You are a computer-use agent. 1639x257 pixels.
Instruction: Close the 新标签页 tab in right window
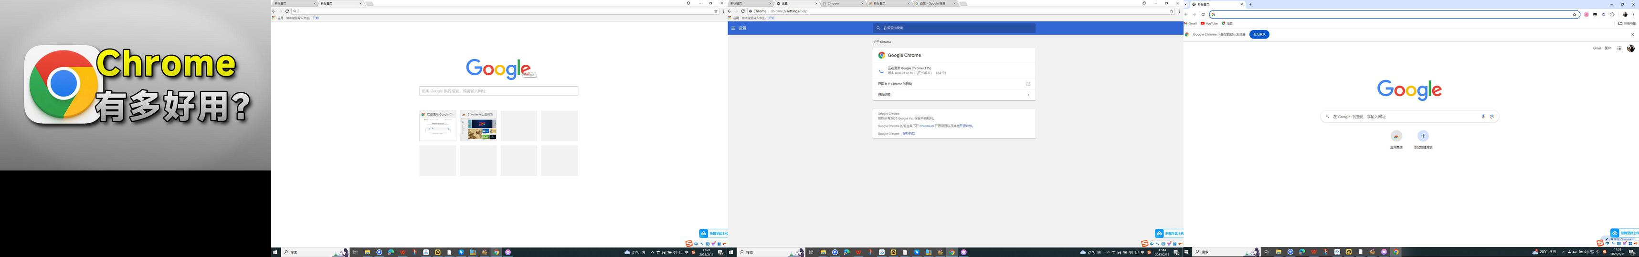pyautogui.click(x=1241, y=4)
